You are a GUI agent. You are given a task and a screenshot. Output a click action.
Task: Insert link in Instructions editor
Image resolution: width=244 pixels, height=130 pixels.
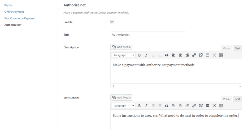194,106
